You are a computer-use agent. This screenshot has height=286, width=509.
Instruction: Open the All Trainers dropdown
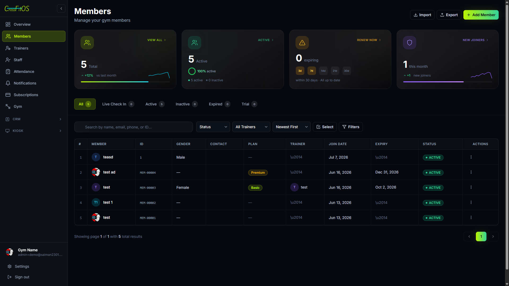(x=251, y=127)
